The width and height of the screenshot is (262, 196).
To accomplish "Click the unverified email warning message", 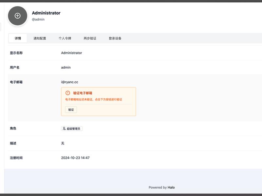I will pyautogui.click(x=94, y=100).
